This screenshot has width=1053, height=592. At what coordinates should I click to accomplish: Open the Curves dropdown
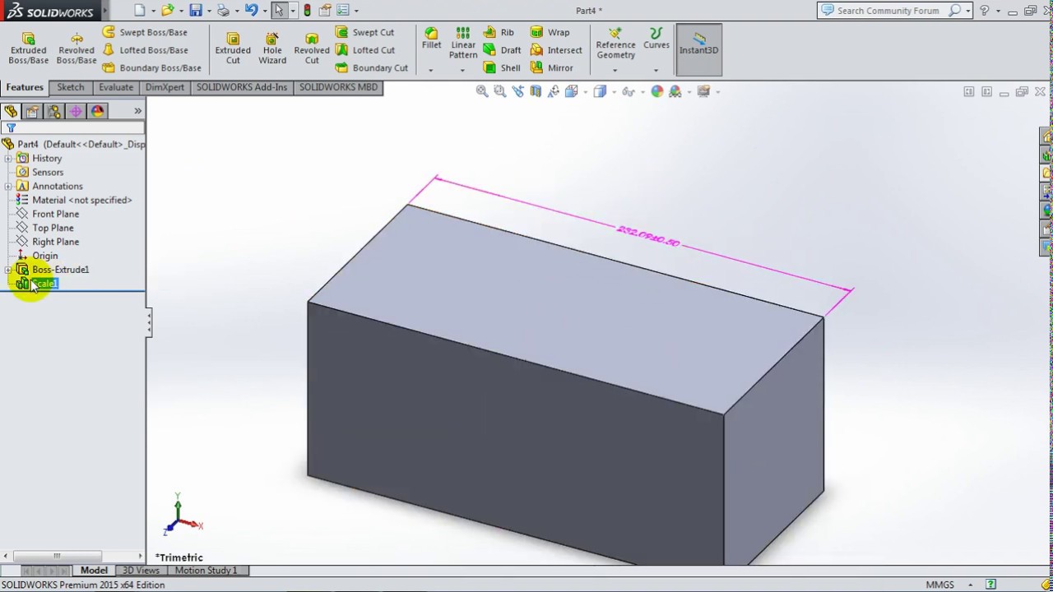click(x=656, y=70)
